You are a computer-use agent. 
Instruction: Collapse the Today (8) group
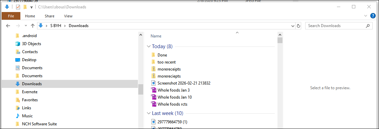click(148, 46)
